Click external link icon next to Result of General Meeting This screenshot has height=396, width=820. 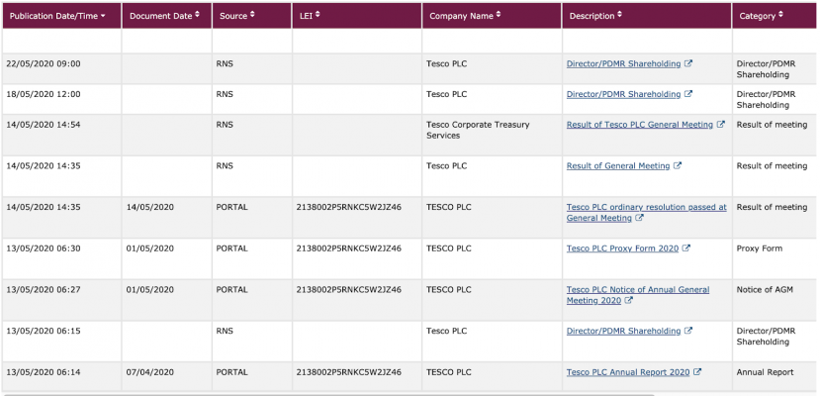pyautogui.click(x=678, y=166)
